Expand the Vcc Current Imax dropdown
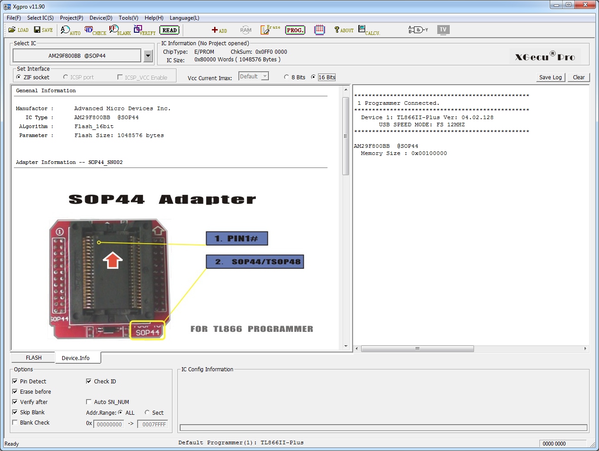The height and width of the screenshot is (451, 599). pyautogui.click(x=265, y=77)
